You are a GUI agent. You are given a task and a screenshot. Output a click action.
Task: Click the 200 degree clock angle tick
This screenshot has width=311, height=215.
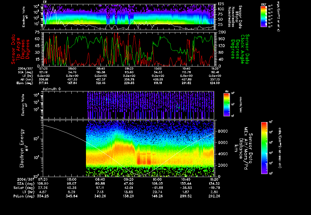point(222,32)
